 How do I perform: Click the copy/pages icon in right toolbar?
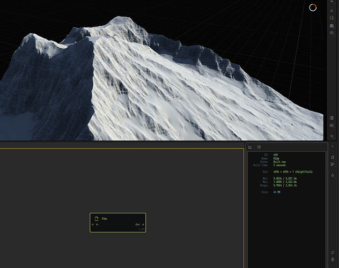coord(333,157)
